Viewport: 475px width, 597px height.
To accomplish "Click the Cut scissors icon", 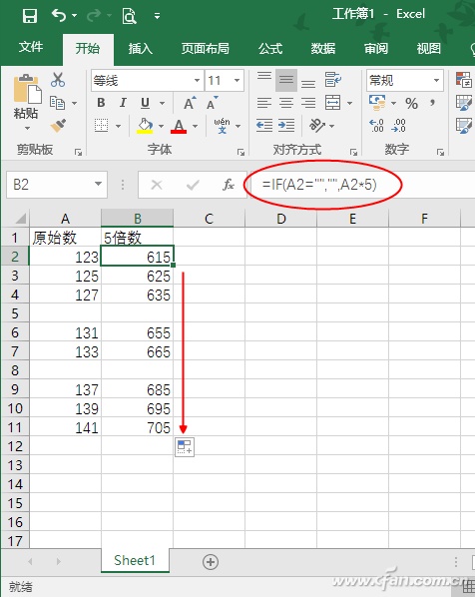I will (x=58, y=80).
